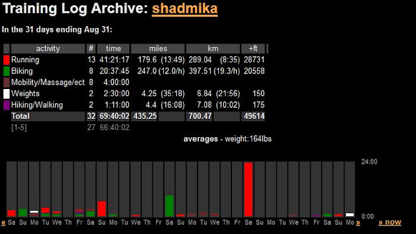Click Mobility/Massage time 4:00:00

point(116,83)
